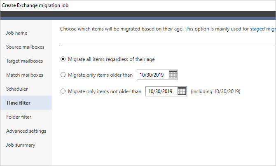
Task: Select Migrate only items not older than
Action: point(63,91)
